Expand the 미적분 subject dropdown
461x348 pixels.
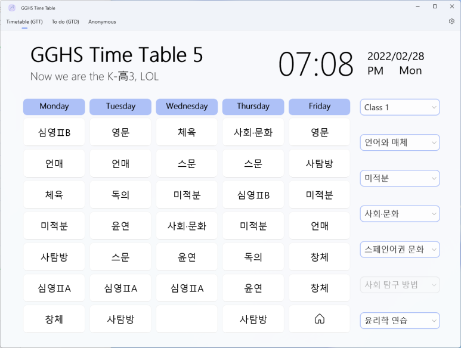[400, 178]
